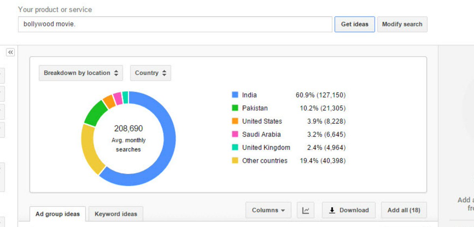Click the Saudi Arabia legend label
Image resolution: width=474 pixels, height=227 pixels.
261,134
